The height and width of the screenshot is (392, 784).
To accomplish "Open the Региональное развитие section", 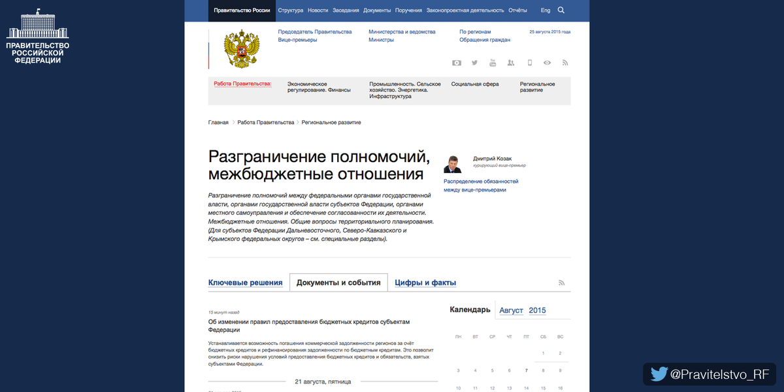I will (x=537, y=87).
